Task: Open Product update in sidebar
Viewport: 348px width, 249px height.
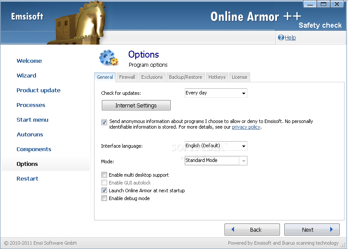Action: [x=39, y=90]
